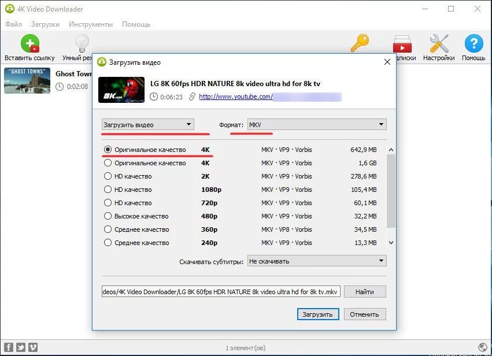Click the 8K HDR parrot video thumbnail
The image size is (492, 356).
121,90
